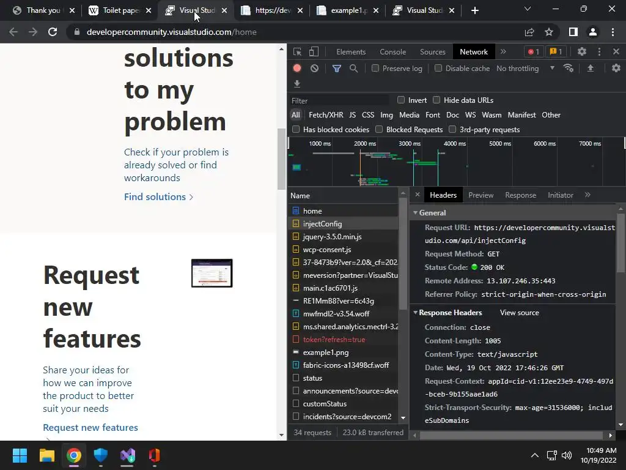Import HAR file upload icon
The width and height of the screenshot is (626, 470).
coord(591,69)
